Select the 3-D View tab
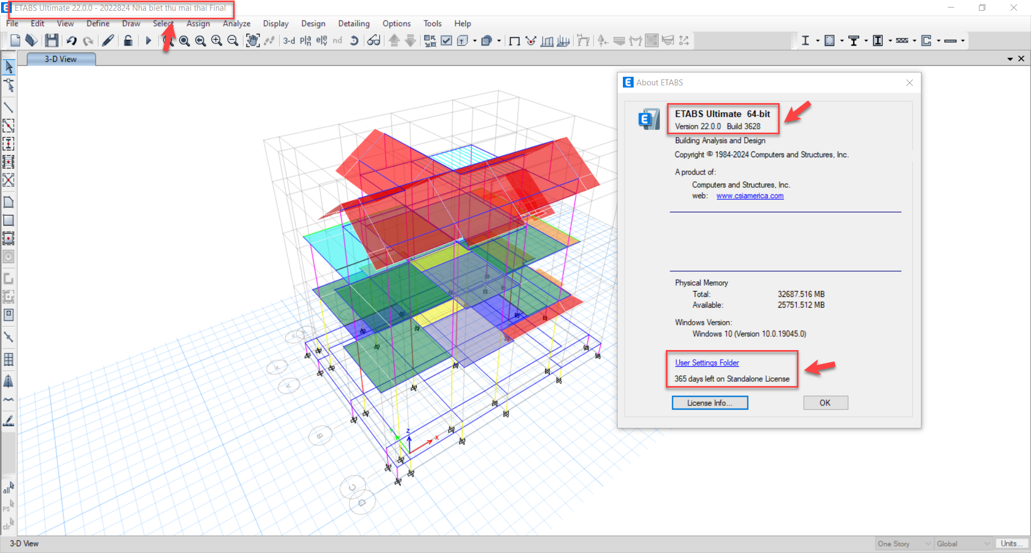 coord(61,59)
